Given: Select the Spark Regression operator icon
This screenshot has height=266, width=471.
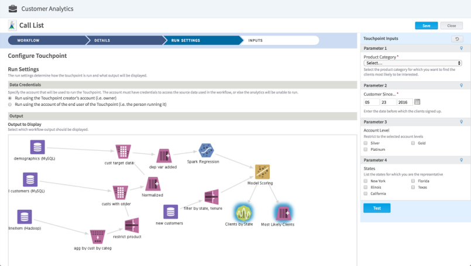Looking at the screenshot, I should [206, 150].
